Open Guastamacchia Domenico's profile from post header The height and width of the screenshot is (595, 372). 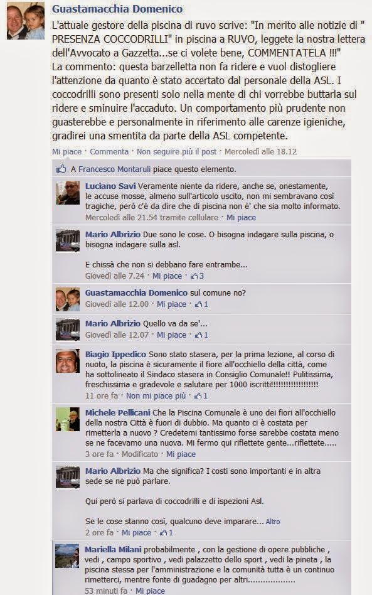pyautogui.click(x=117, y=9)
